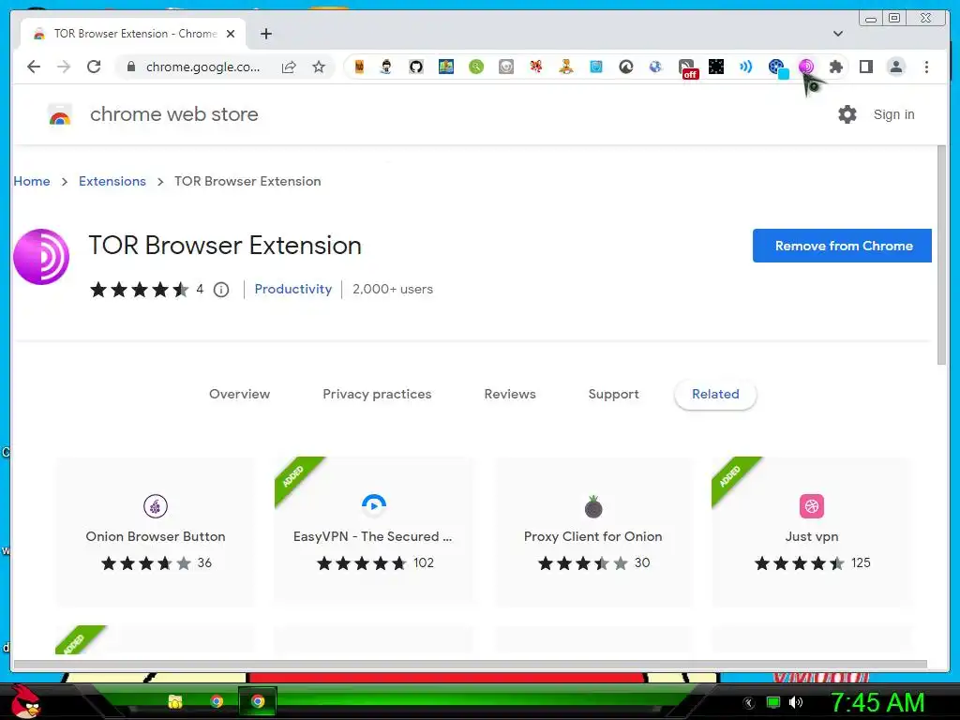Show hidden tray icons arrow
Screen dimensions: 960x720
pos(749,703)
